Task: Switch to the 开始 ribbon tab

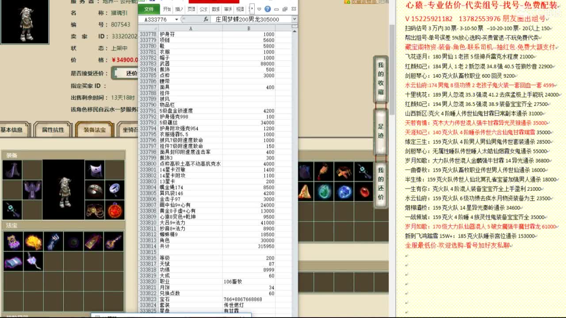Action: [167, 9]
